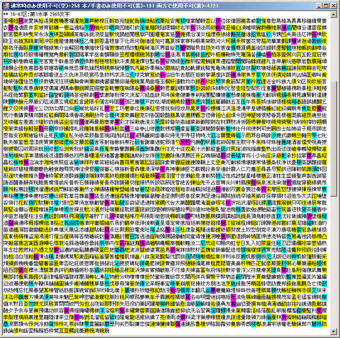Click the vertical scrollbar down arrow
Image resolution: width=340 pixels, height=338 pixels.
(x=334, y=331)
